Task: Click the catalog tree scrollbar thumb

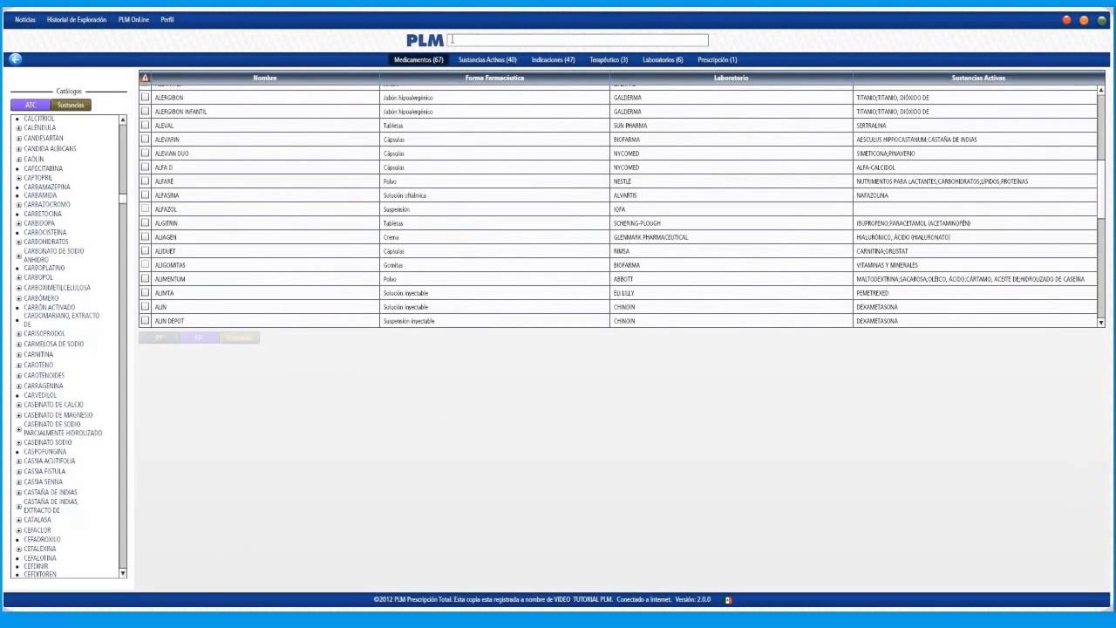Action: pyautogui.click(x=123, y=200)
